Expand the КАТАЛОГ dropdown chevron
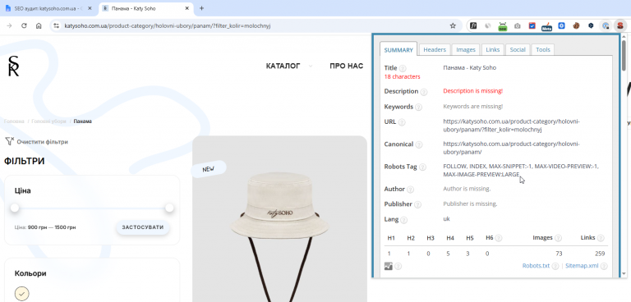 (x=311, y=66)
